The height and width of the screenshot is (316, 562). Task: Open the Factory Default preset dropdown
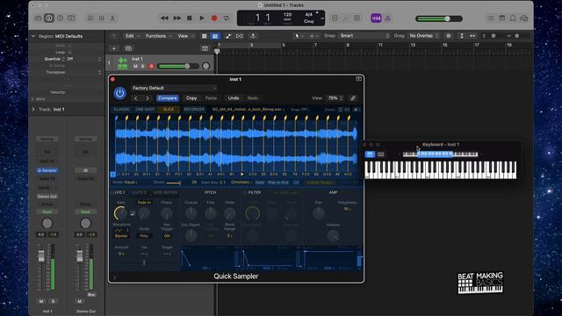tap(174, 88)
